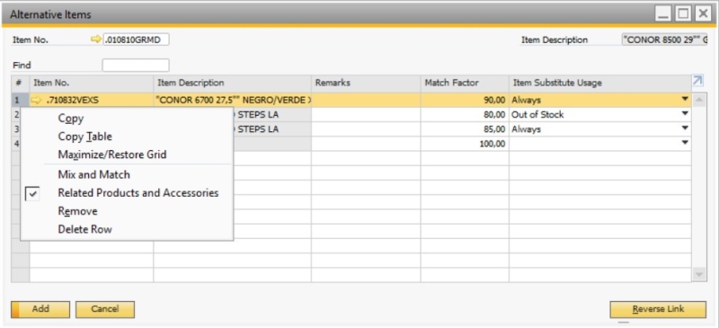The width and height of the screenshot is (719, 328).
Task: Click the orange link arrow beside header Item No.
Action: pyautogui.click(x=95, y=40)
